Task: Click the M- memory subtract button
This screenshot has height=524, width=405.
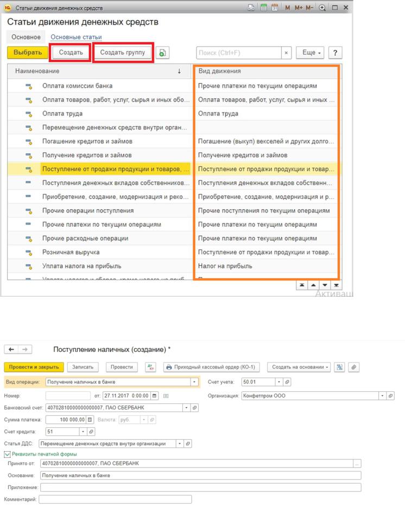Action: (x=309, y=8)
